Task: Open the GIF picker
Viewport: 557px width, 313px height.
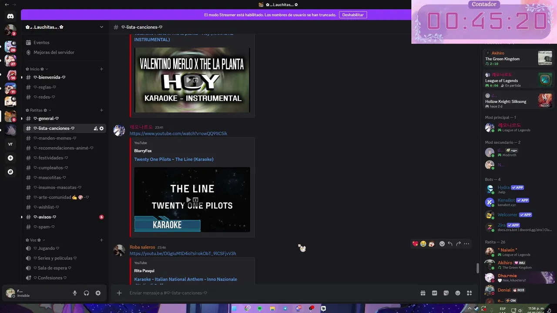Action: (x=434, y=293)
